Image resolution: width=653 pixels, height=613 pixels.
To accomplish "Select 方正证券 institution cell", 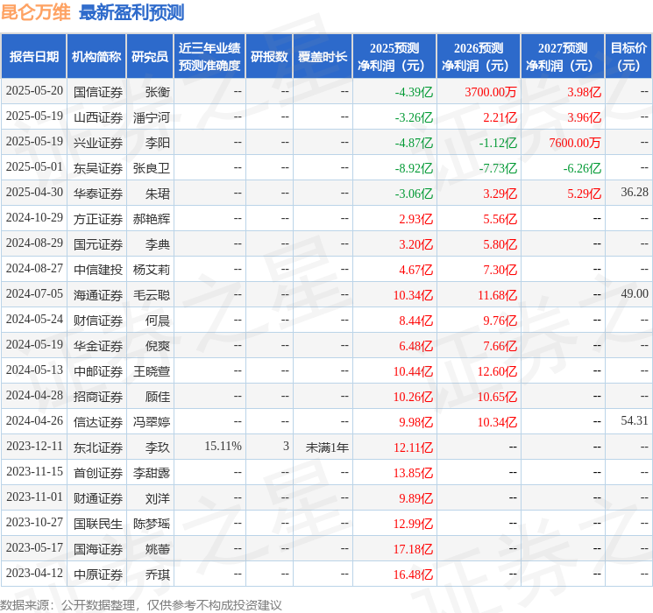I will pyautogui.click(x=98, y=219).
